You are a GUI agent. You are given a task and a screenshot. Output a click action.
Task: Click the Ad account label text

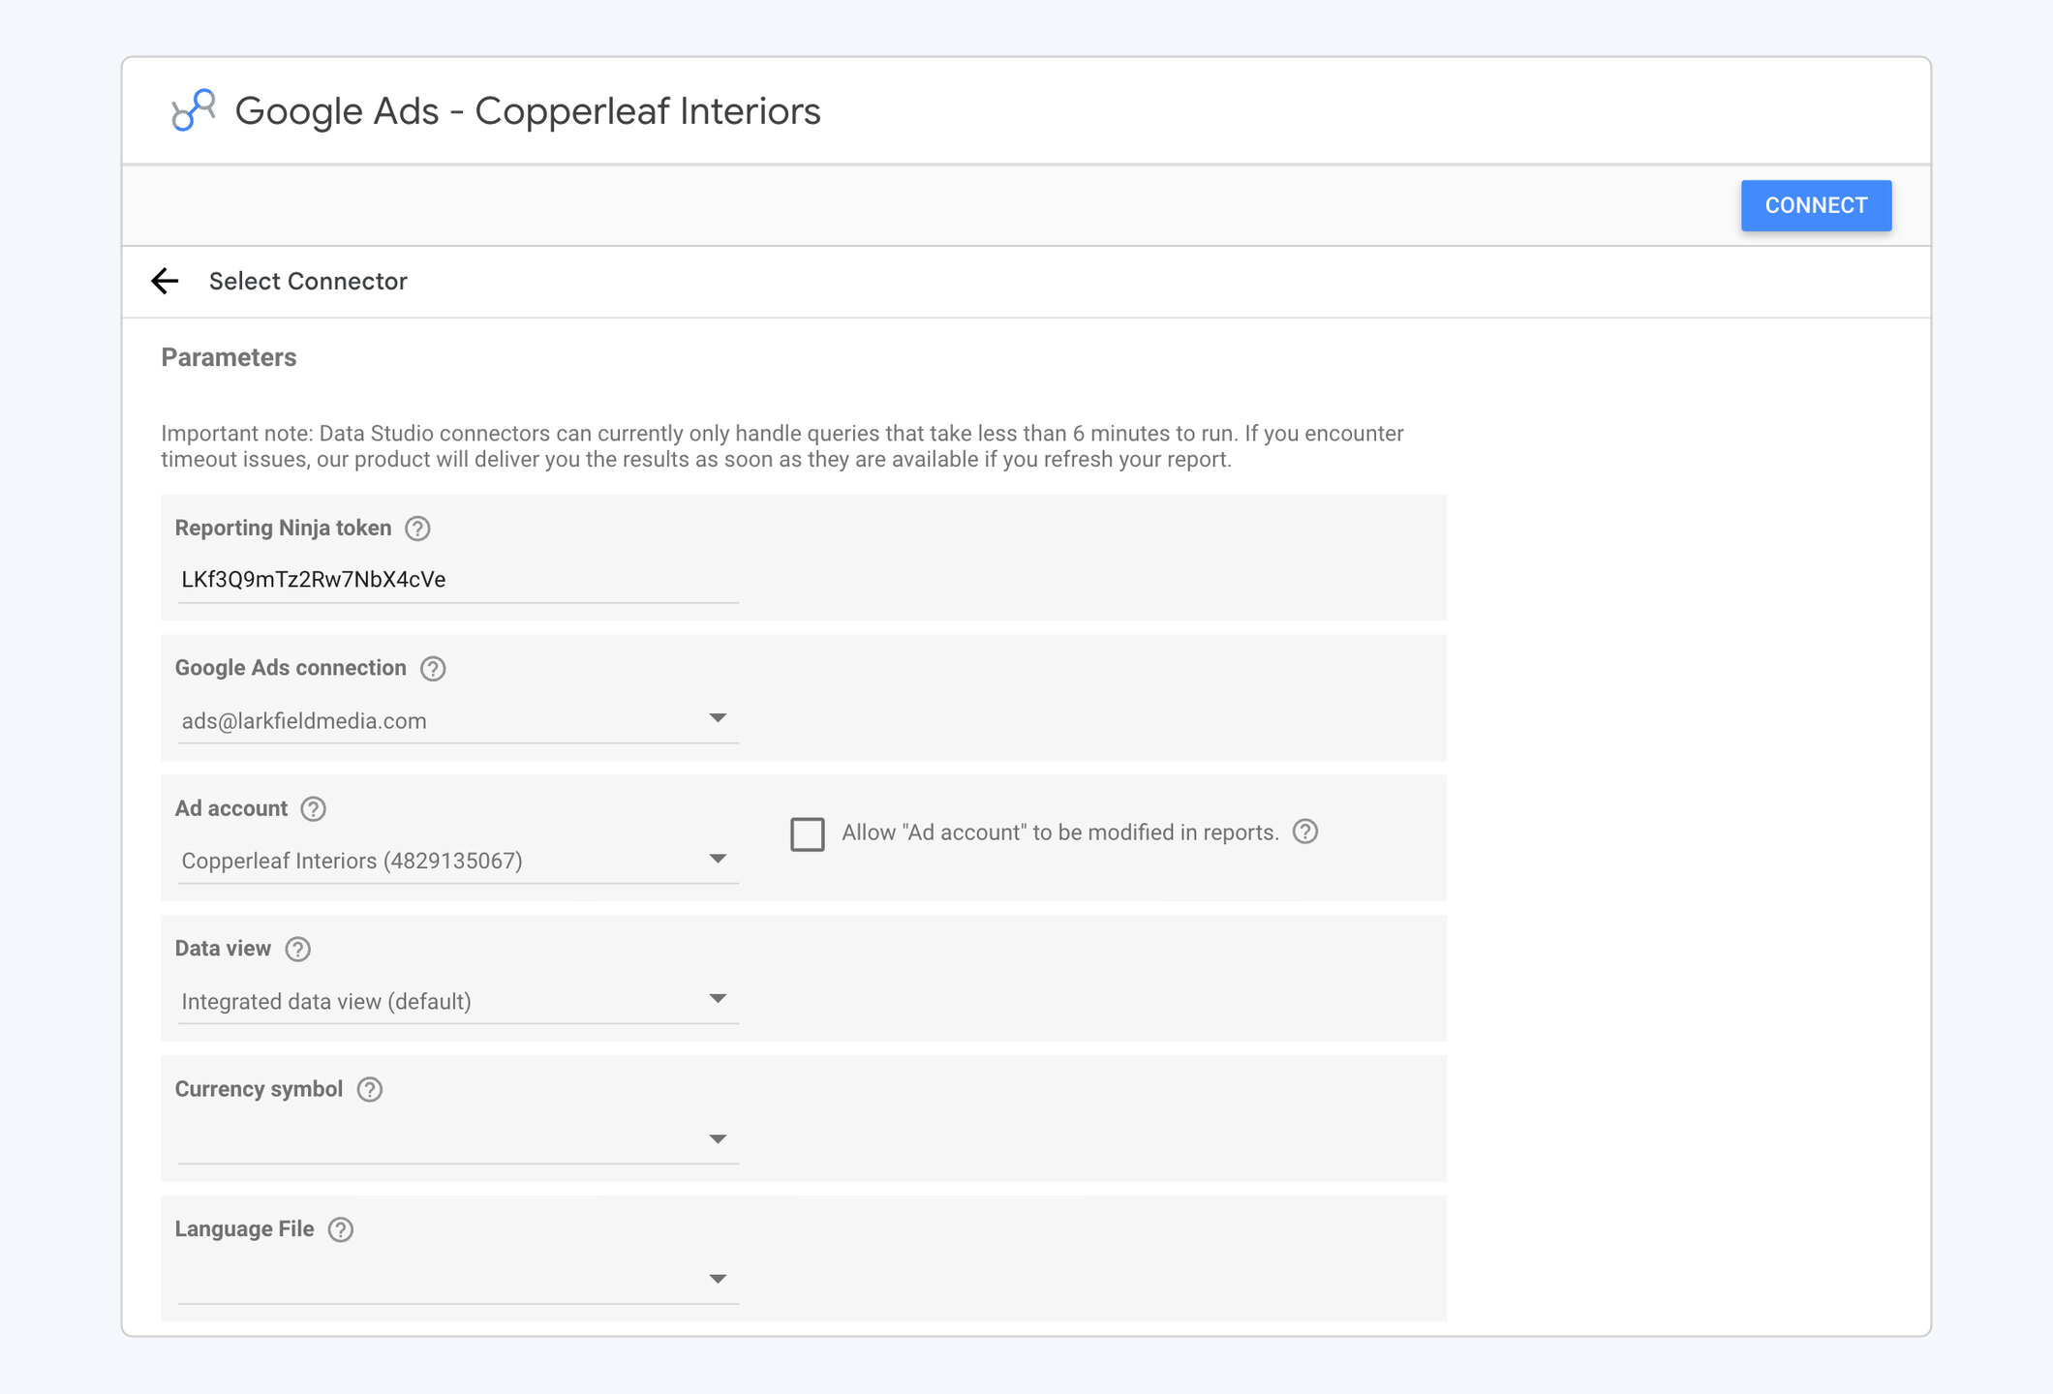(x=231, y=808)
